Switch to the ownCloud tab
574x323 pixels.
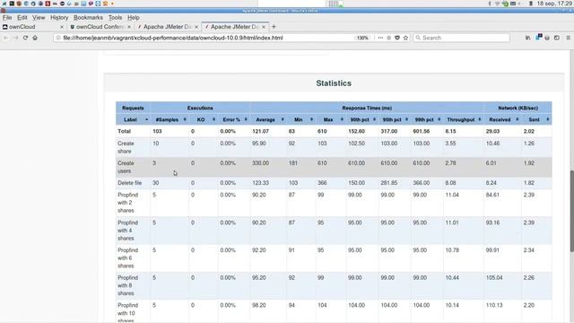33,27
